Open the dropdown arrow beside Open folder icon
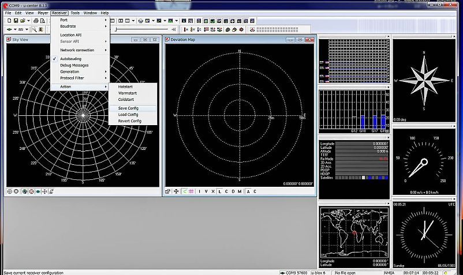This screenshot has height=275, width=463. 28,21
